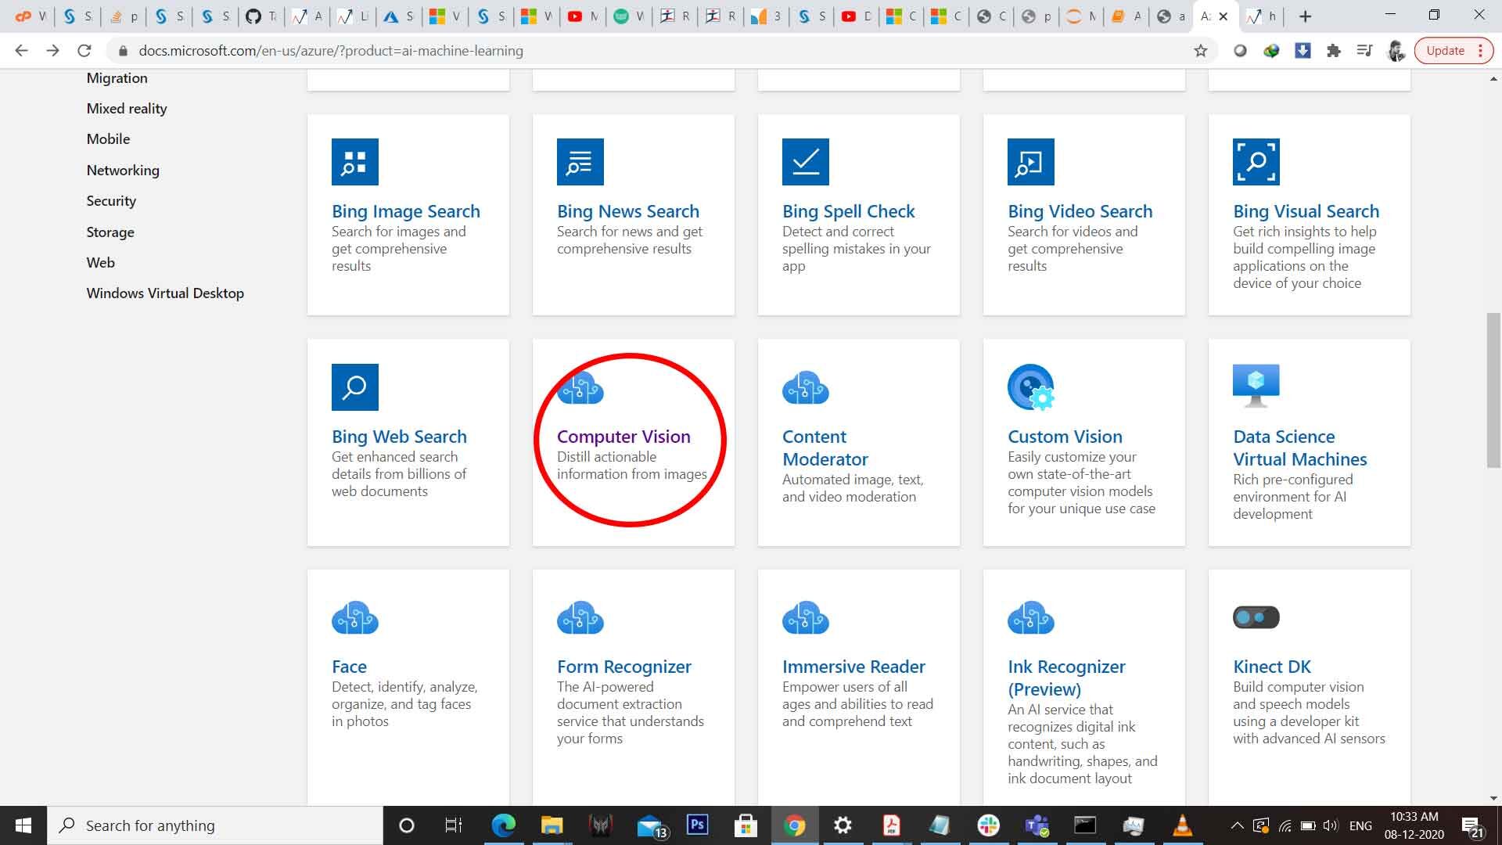
Task: Select Windows Virtual Desktop category
Action: point(164,292)
